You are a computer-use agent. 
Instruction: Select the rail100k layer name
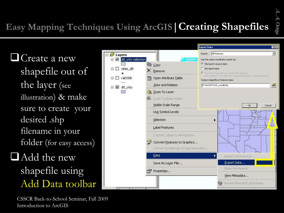coord(126,78)
